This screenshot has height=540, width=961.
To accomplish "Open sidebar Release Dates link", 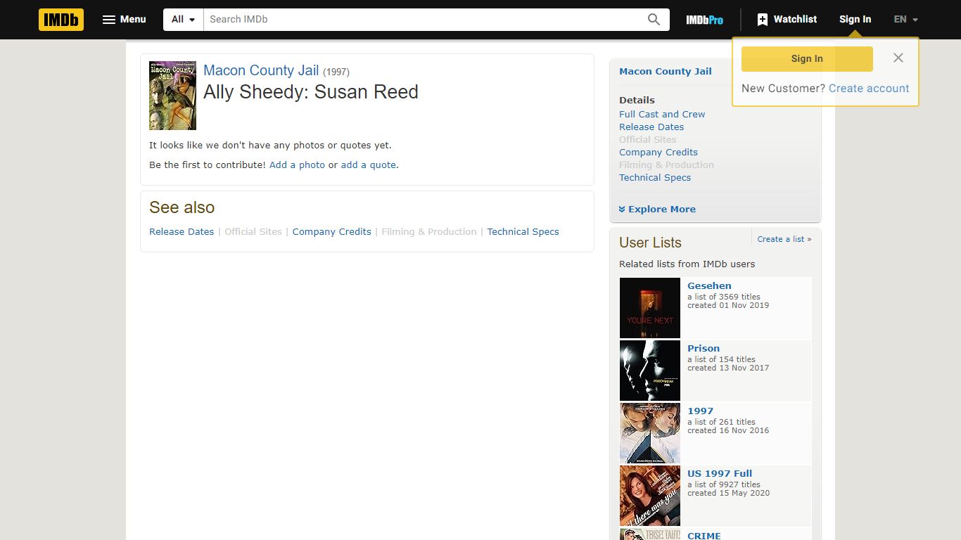I will (x=651, y=127).
